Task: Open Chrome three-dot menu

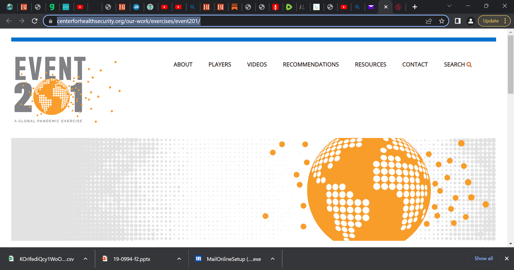Action: tap(505, 21)
